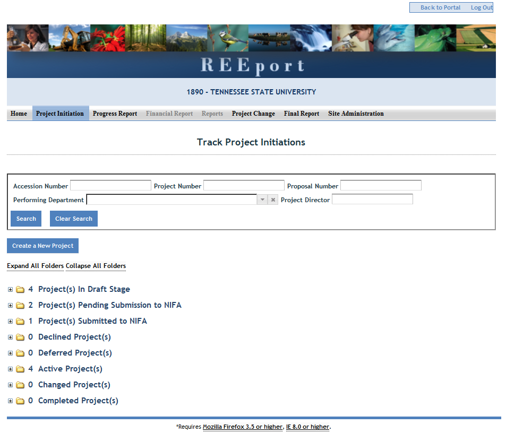Expand the Declined Project(s) plus box
506x433 pixels.
[x=10, y=337]
